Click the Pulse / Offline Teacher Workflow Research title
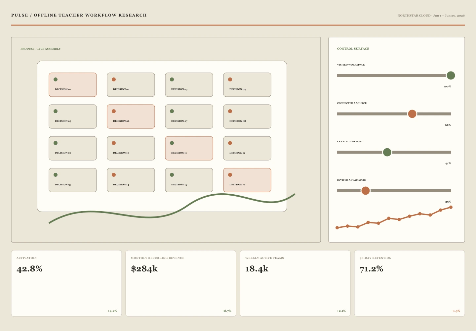Viewport: 476px width, 331px height. click(79, 15)
